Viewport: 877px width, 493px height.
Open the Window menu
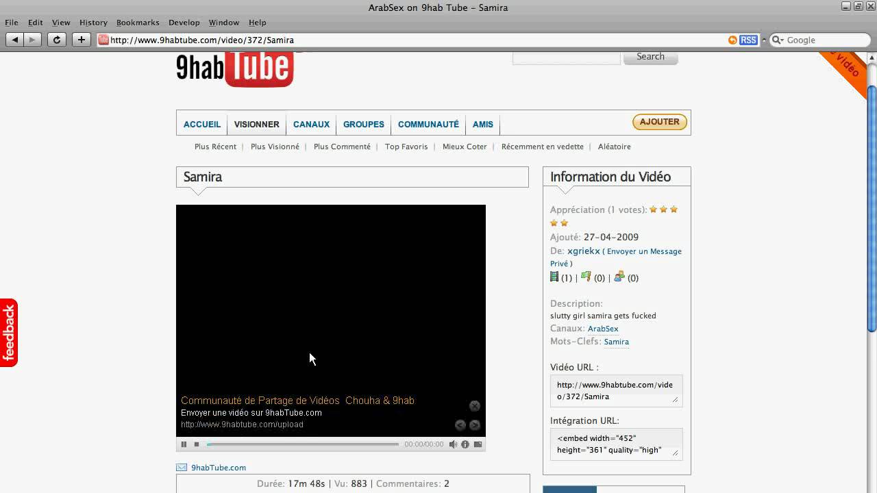224,23
